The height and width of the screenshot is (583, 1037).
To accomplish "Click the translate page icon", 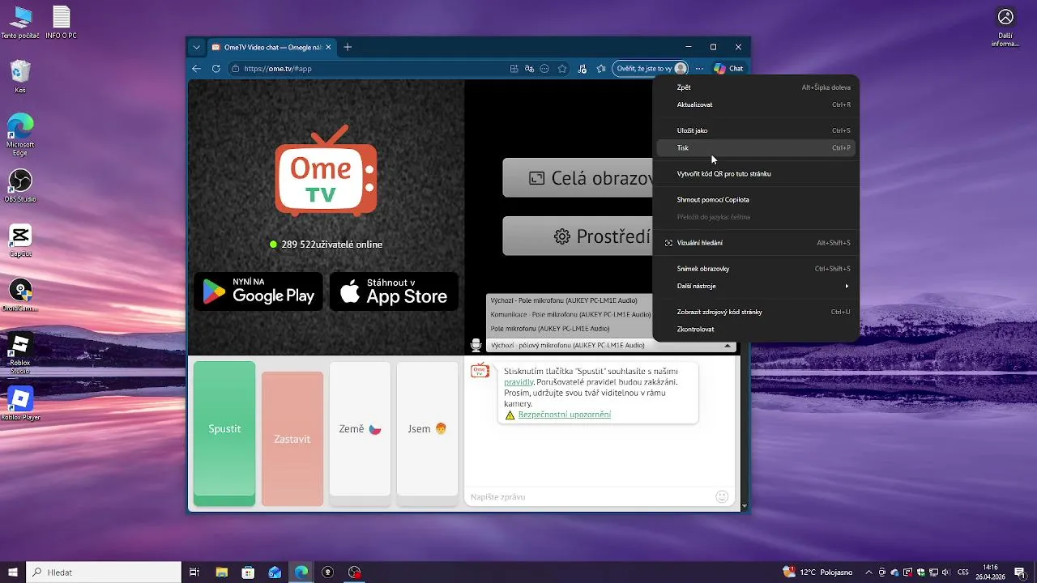I will (529, 69).
